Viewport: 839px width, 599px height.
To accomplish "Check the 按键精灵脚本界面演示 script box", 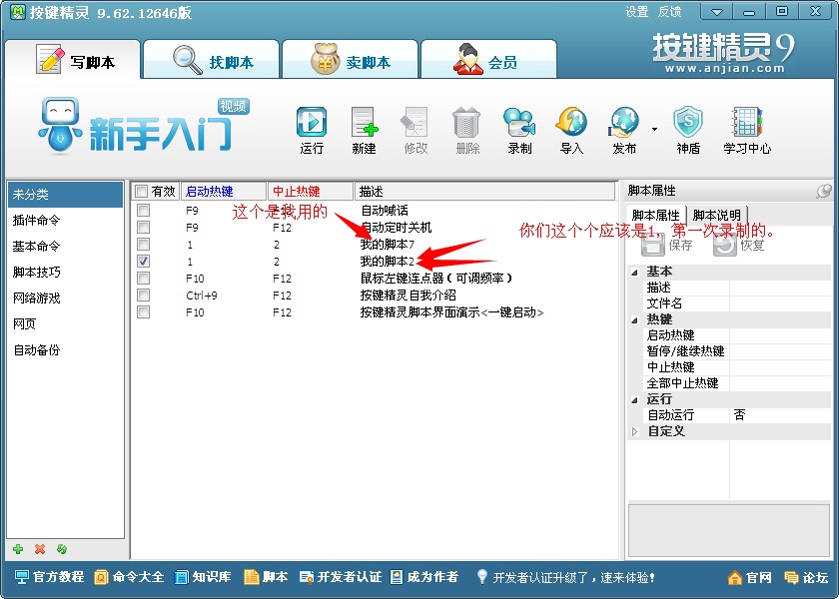I will point(143,312).
